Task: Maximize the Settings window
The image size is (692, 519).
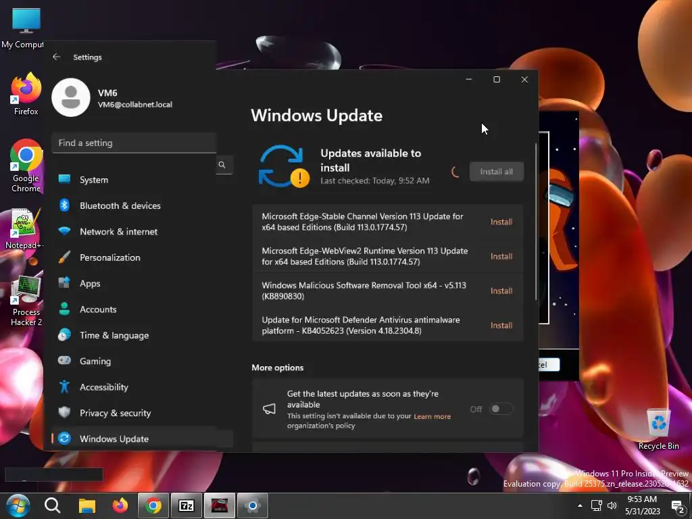Action: [497, 80]
